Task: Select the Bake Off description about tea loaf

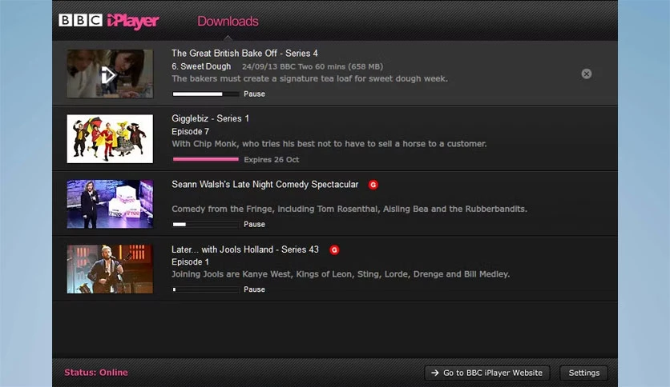Action: (x=310, y=78)
